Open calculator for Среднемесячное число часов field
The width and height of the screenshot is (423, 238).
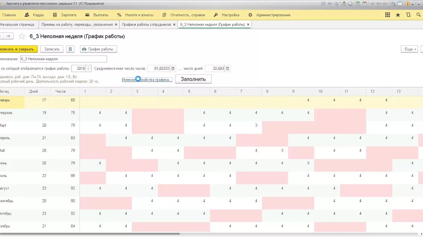(173, 68)
